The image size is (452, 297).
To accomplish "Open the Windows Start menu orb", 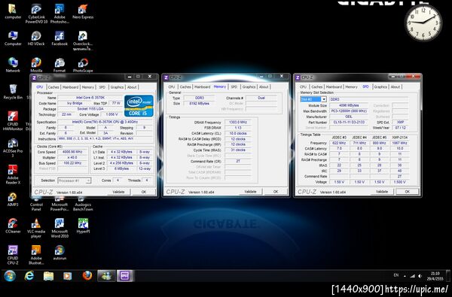I will point(10,276).
